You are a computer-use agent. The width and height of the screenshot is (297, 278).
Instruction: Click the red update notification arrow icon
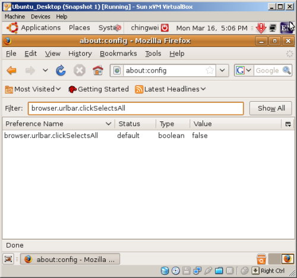click(x=261, y=28)
